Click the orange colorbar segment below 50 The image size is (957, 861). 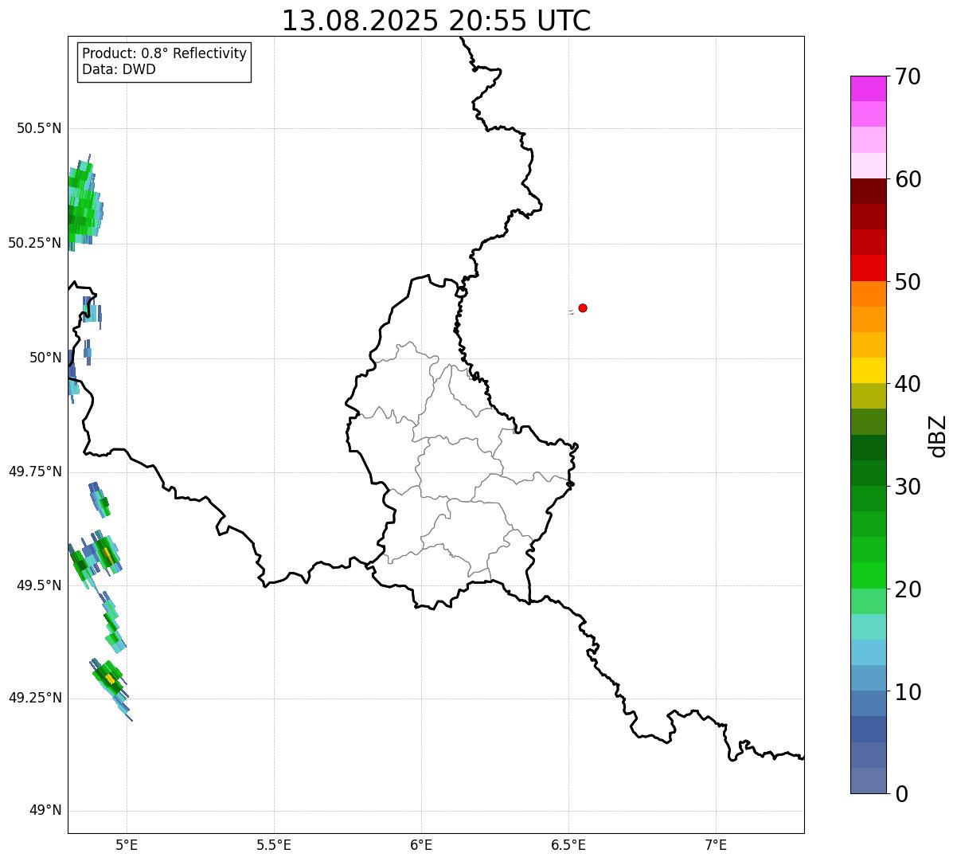[x=868, y=294]
